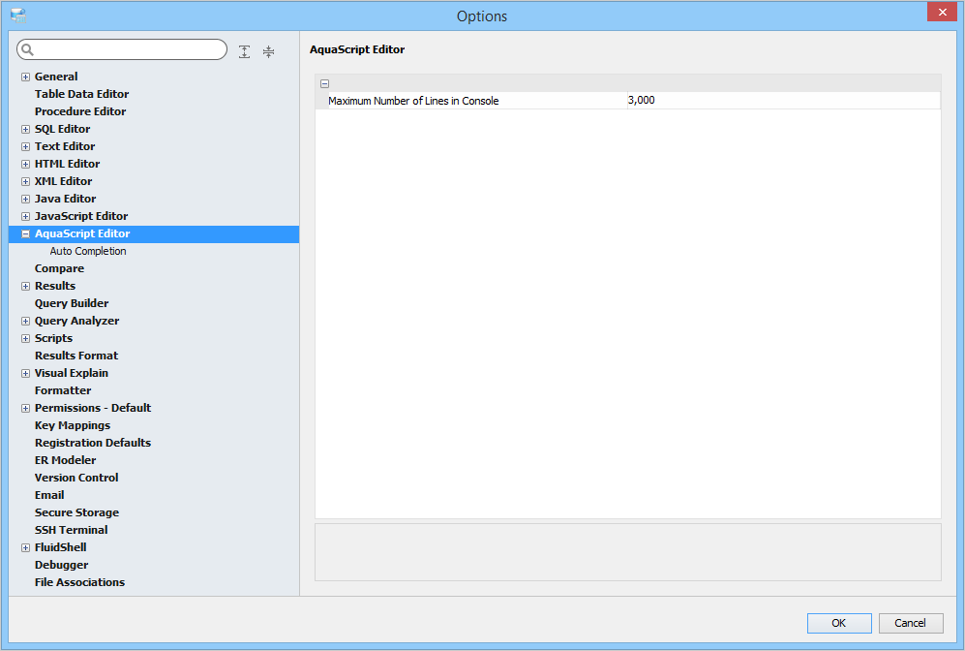Click the Expand All icon beside search
Screen dimensions: 965x651
244,51
